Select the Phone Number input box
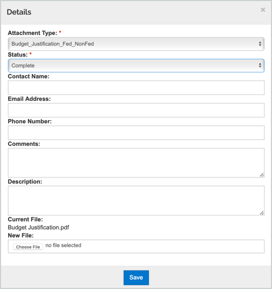Viewport: 272px width, 289px height. [x=136, y=133]
